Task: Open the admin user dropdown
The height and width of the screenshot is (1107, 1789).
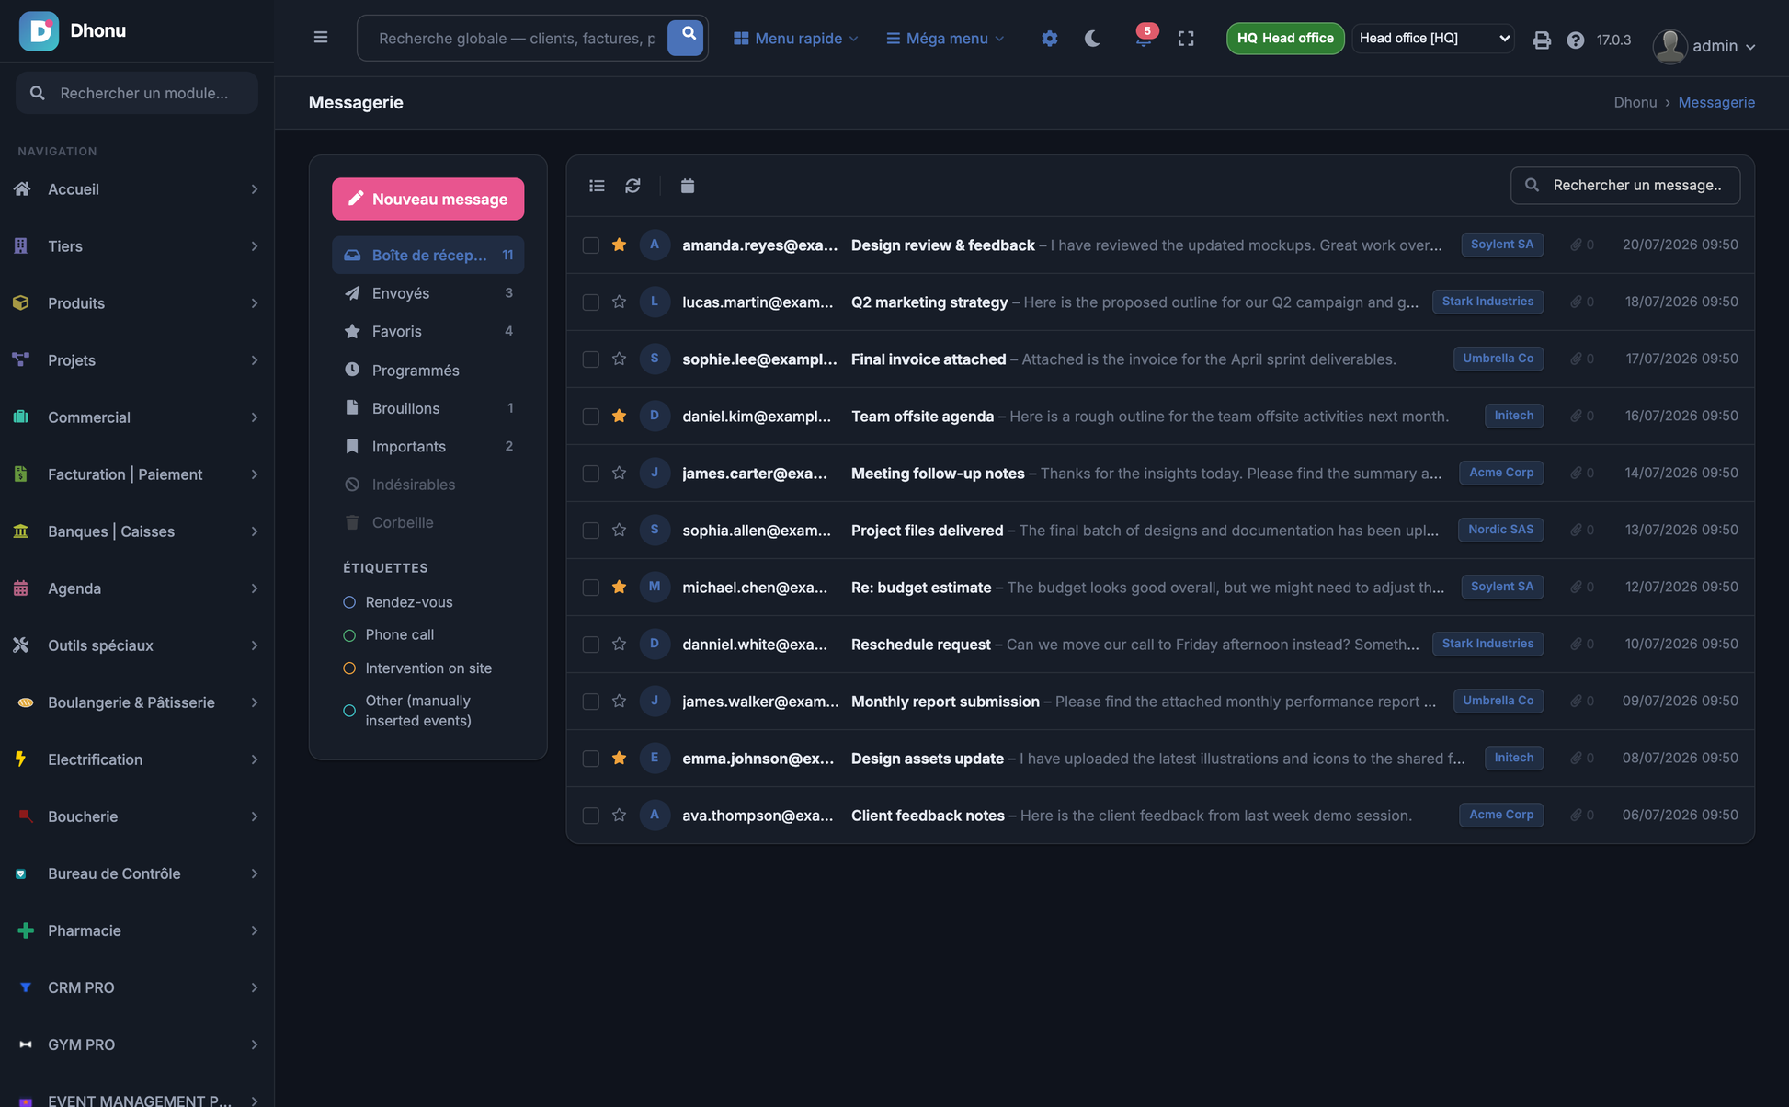Action: [x=1704, y=46]
